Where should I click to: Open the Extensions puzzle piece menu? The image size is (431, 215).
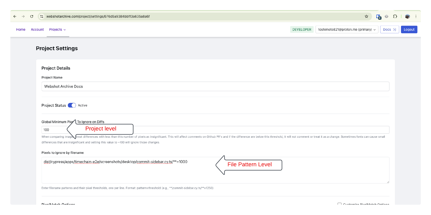point(395,16)
